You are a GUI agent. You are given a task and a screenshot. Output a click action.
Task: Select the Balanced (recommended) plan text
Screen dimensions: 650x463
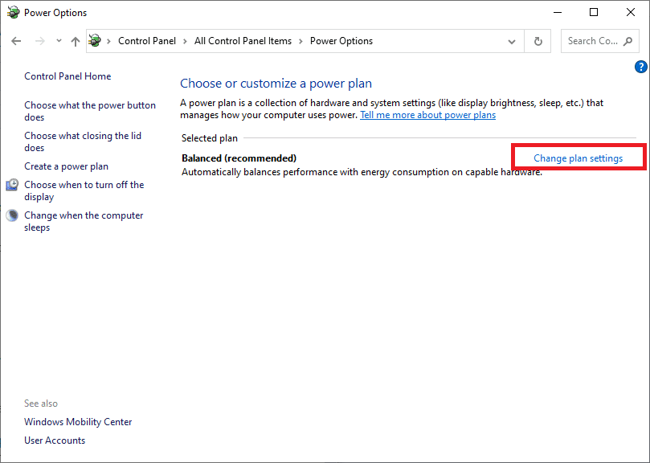[239, 158]
